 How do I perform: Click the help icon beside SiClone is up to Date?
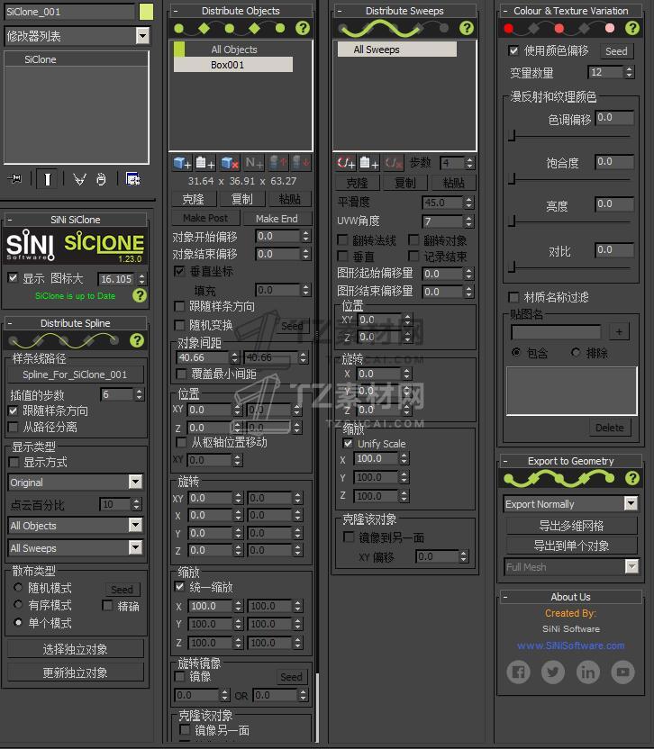click(140, 295)
